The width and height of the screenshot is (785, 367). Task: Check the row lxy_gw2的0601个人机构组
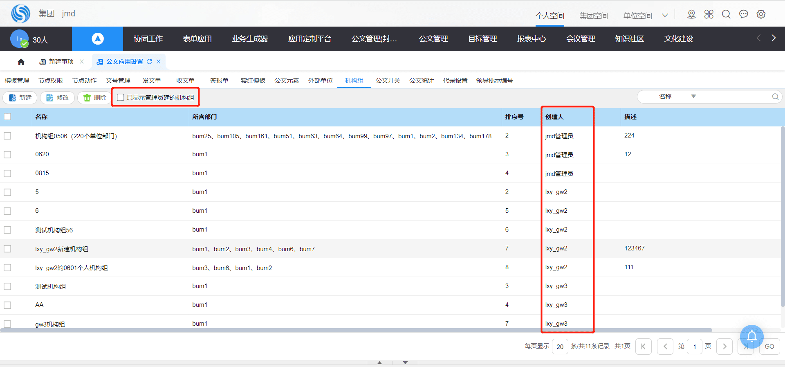pos(7,268)
